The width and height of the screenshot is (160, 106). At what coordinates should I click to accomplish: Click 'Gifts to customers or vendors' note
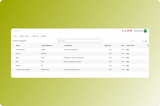point(72,62)
